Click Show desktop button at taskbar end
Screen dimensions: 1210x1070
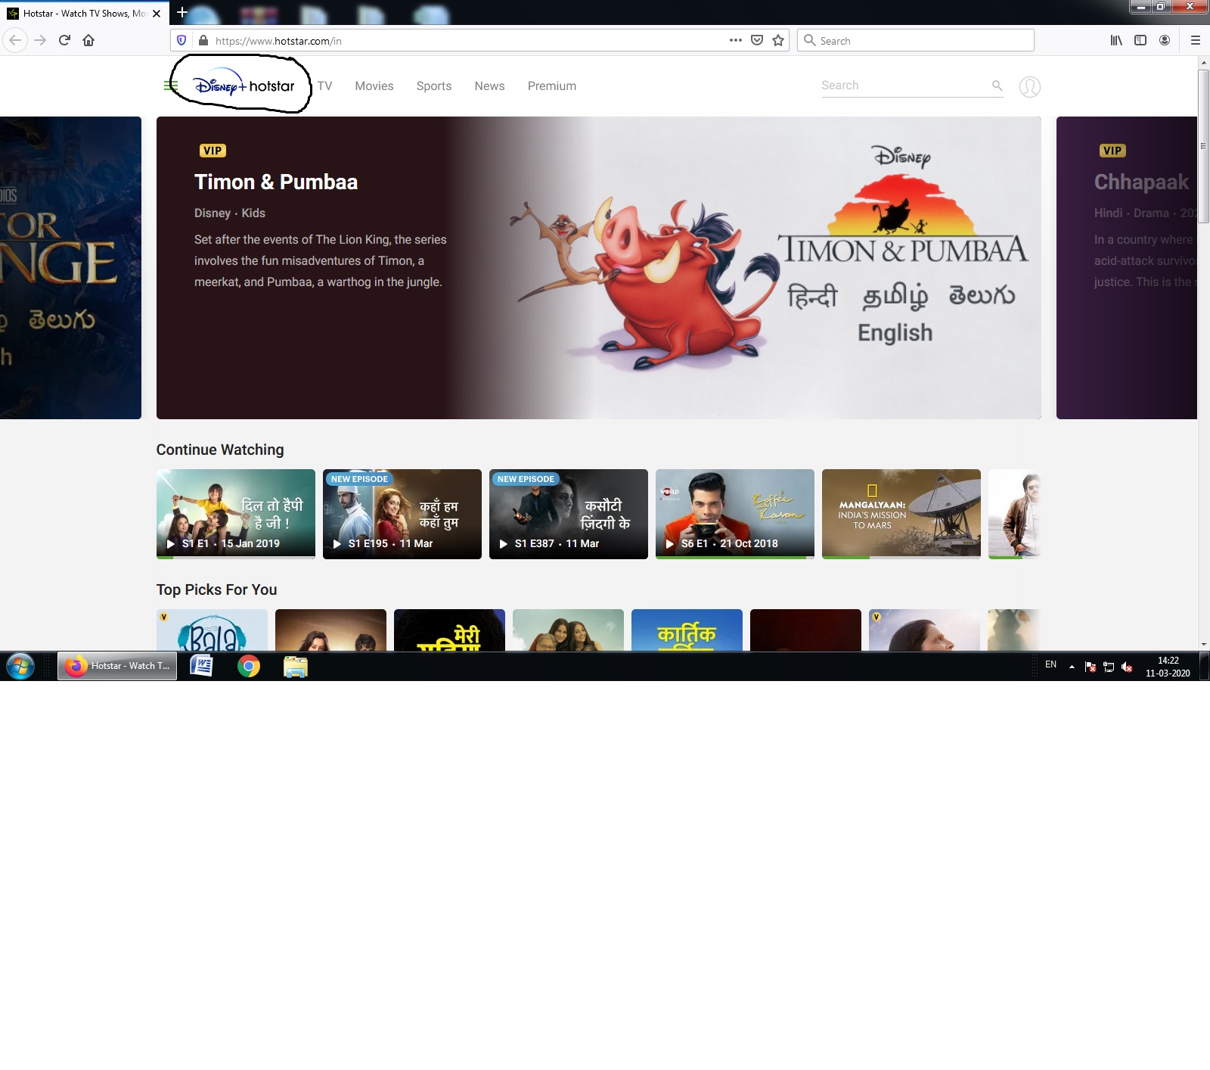[x=1204, y=667]
